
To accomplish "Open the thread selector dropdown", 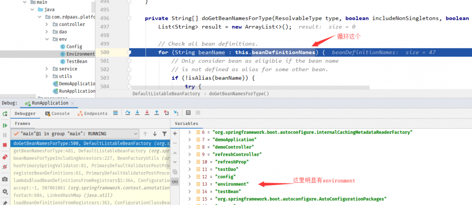I will 75,134.
